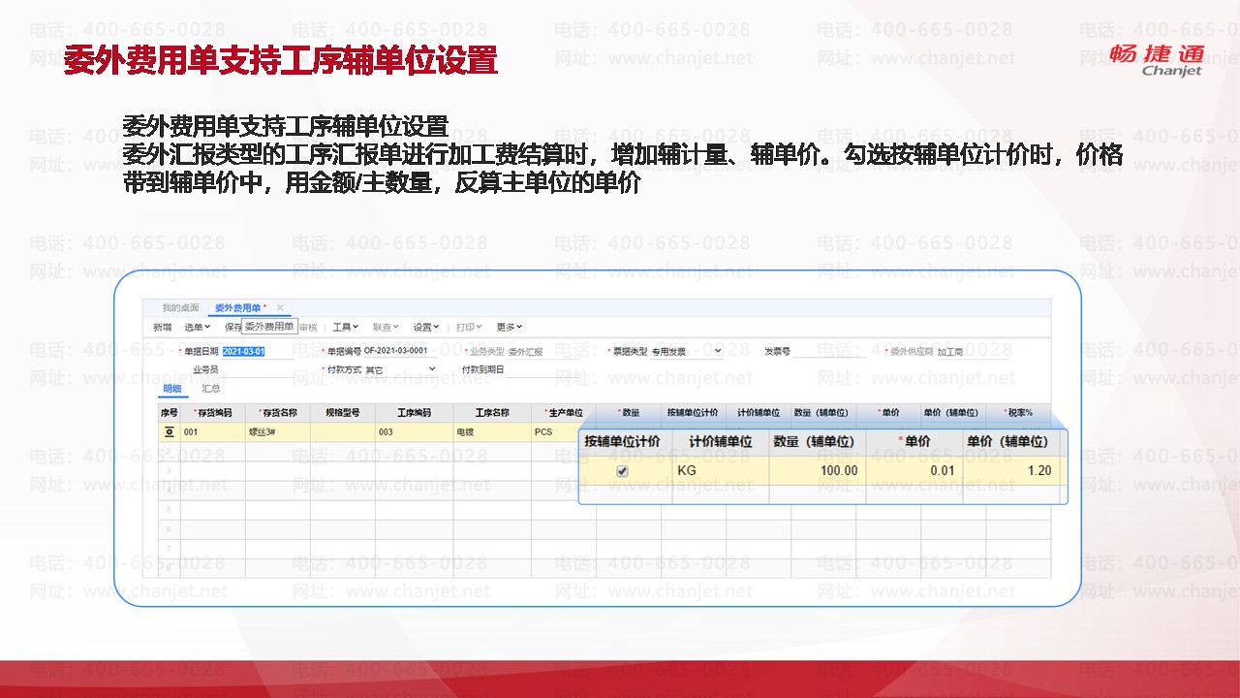Close the 委外费用单 tab
This screenshot has width=1240, height=698.
coord(280,307)
